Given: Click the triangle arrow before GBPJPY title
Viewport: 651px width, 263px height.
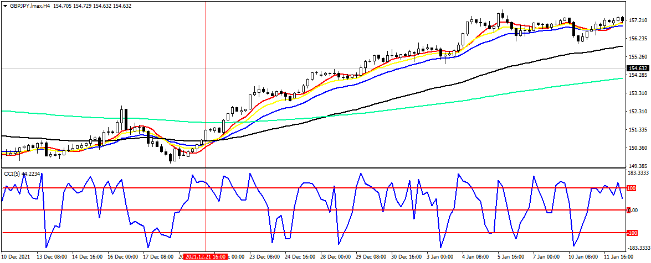Looking at the screenshot, I should [x=5, y=6].
